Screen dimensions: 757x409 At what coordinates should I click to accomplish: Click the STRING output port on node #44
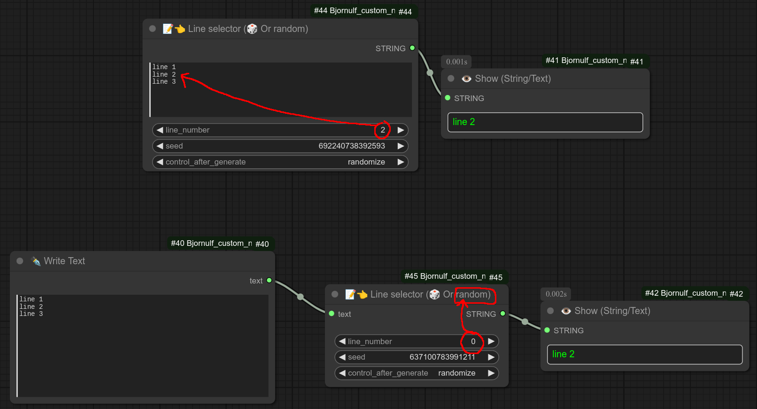point(412,48)
